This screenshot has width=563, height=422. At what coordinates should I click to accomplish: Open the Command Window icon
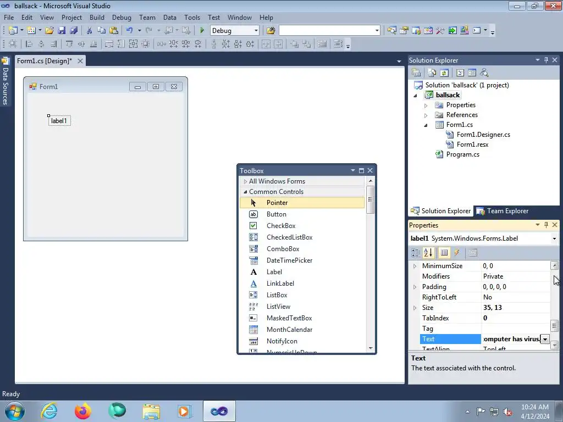477,31
